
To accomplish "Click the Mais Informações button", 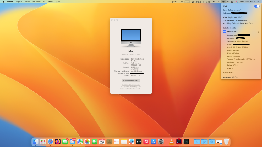I will (x=131, y=81).
